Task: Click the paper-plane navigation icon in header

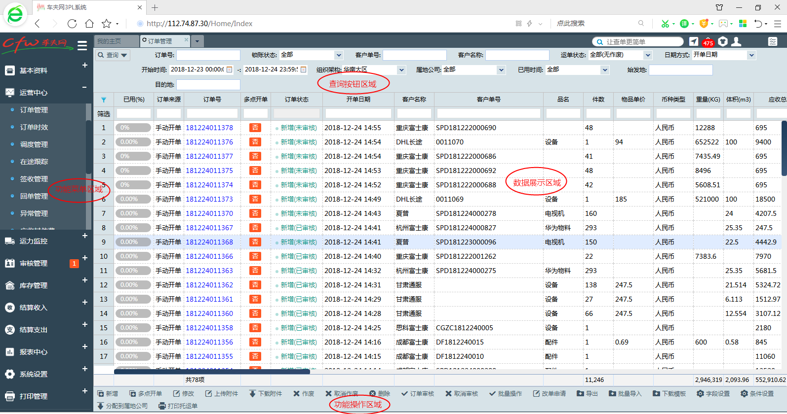Action: pyautogui.click(x=694, y=42)
